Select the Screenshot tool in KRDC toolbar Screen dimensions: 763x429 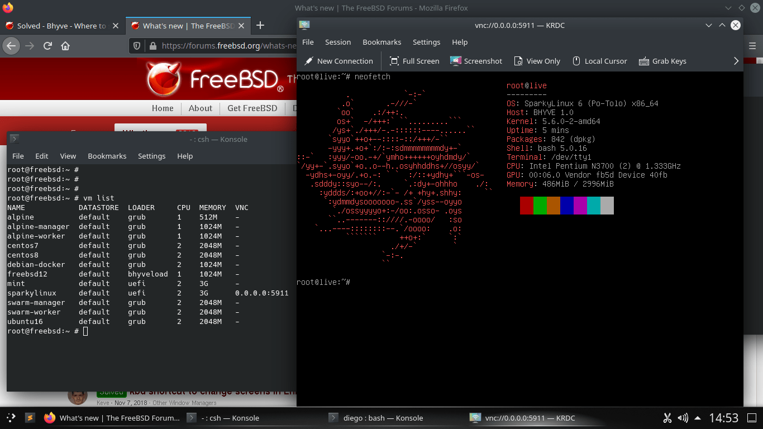click(x=476, y=61)
